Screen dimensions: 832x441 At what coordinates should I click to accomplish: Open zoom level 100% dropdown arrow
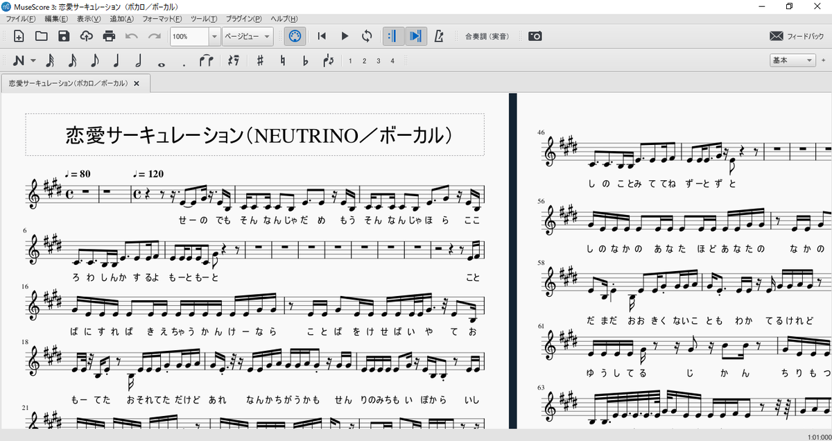[x=214, y=36]
